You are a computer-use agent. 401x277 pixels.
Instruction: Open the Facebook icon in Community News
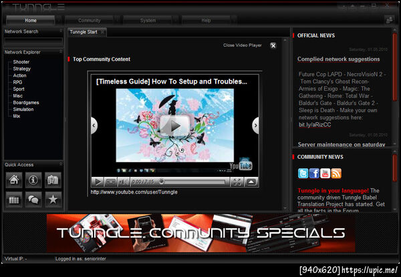coord(314,174)
